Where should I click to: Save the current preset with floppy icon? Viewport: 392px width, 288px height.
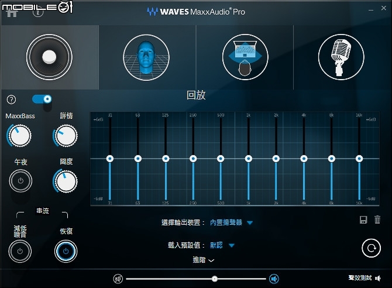pyautogui.click(x=363, y=220)
